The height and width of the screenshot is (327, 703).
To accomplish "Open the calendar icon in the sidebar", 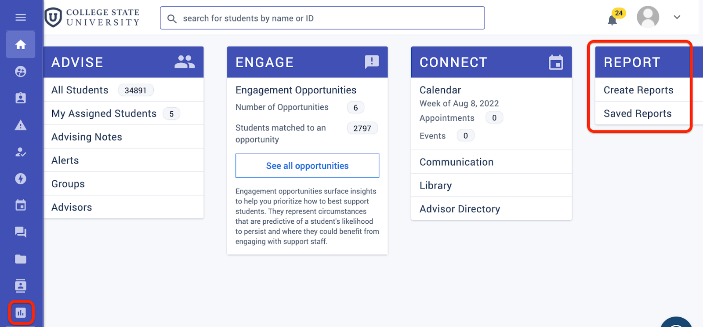I will pyautogui.click(x=21, y=205).
